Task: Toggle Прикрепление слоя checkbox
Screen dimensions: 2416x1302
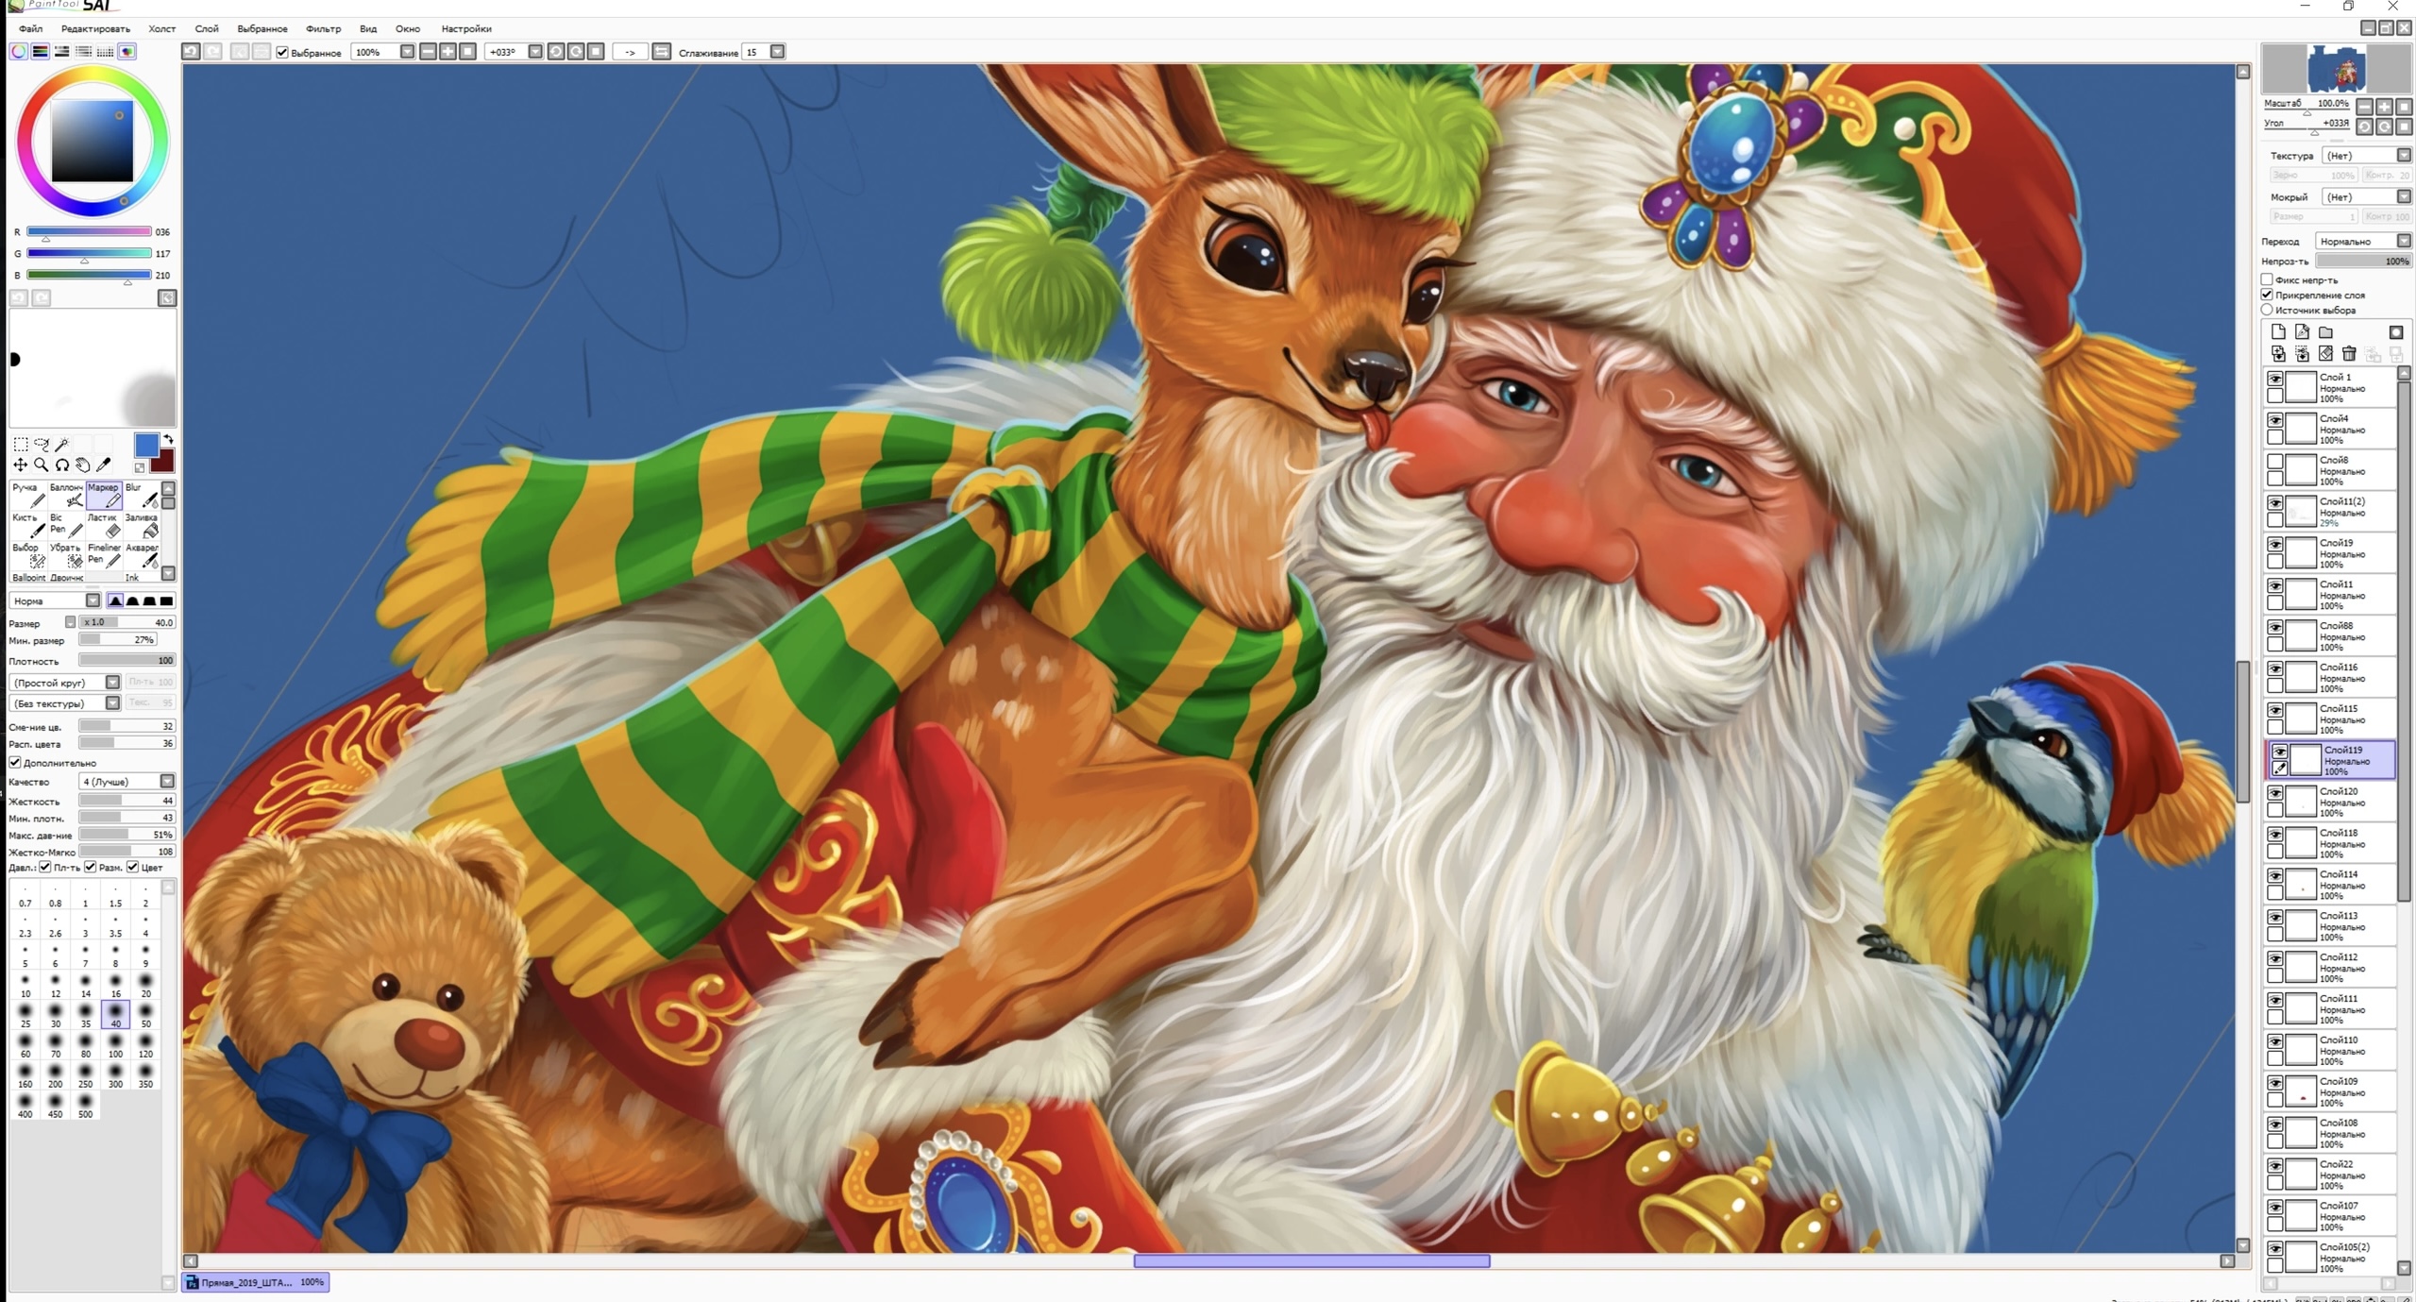Action: pos(2268,295)
